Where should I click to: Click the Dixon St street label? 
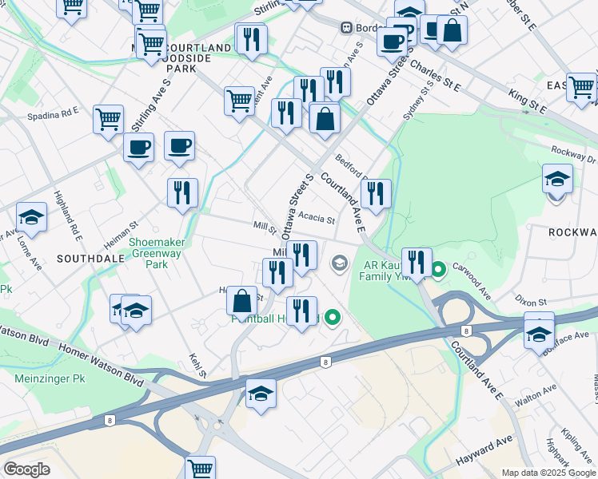point(531,301)
